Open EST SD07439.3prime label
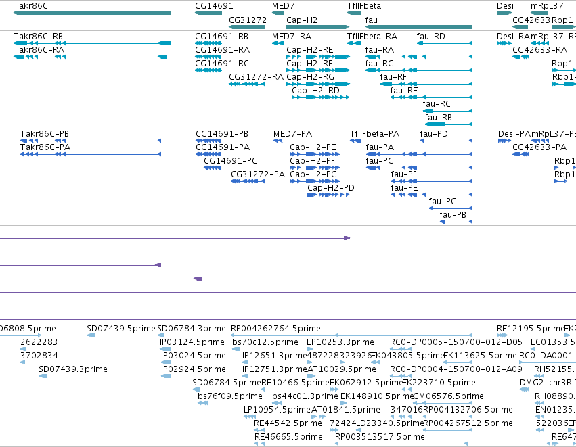Screen dimensions: 576x447 [73, 369]
